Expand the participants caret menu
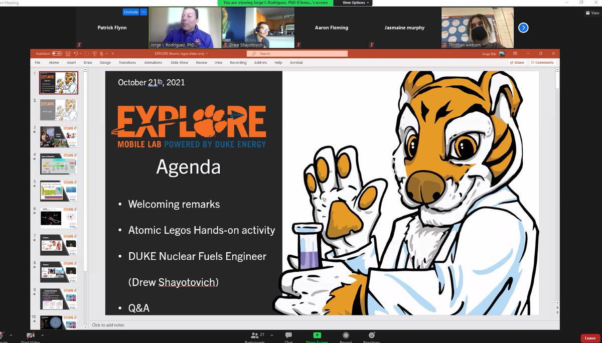The width and height of the screenshot is (602, 343). tap(271, 334)
